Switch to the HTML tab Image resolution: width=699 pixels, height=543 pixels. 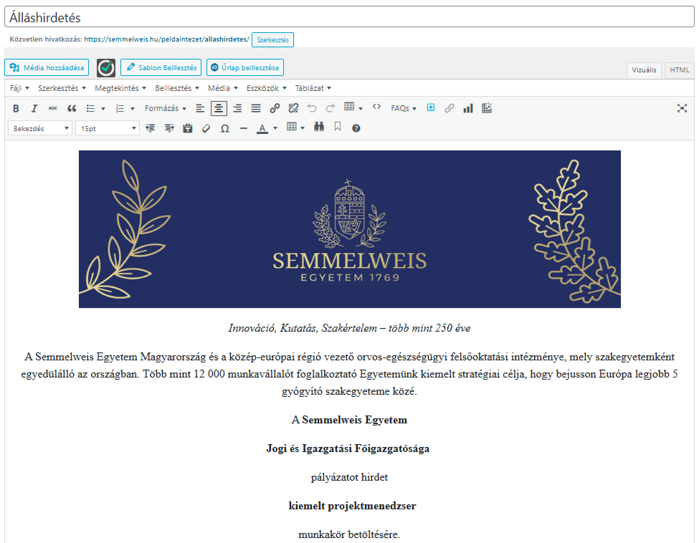(x=680, y=70)
